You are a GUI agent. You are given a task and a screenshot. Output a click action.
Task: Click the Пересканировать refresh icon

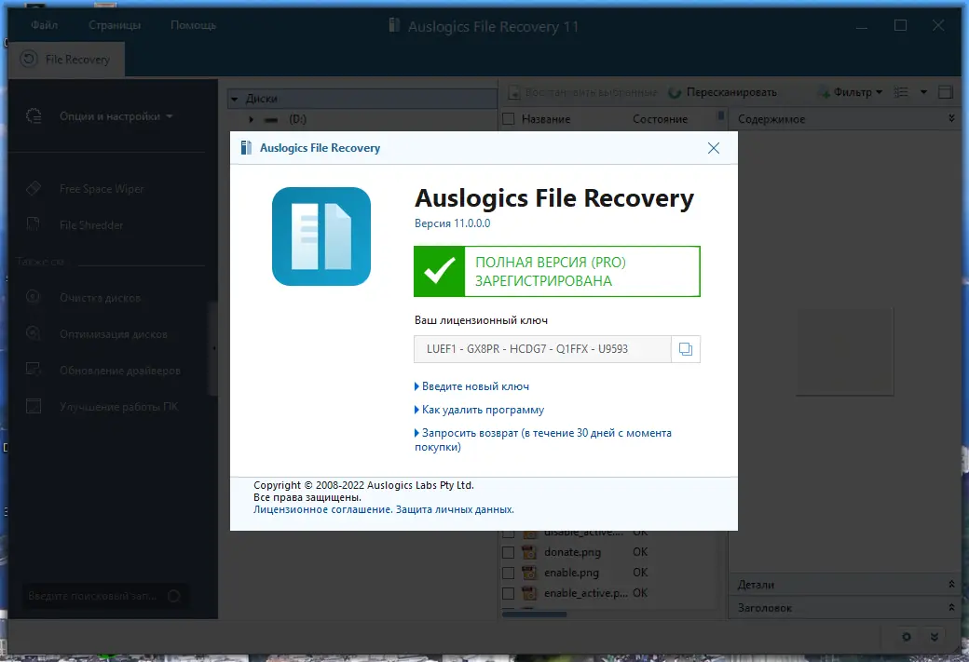click(x=675, y=92)
